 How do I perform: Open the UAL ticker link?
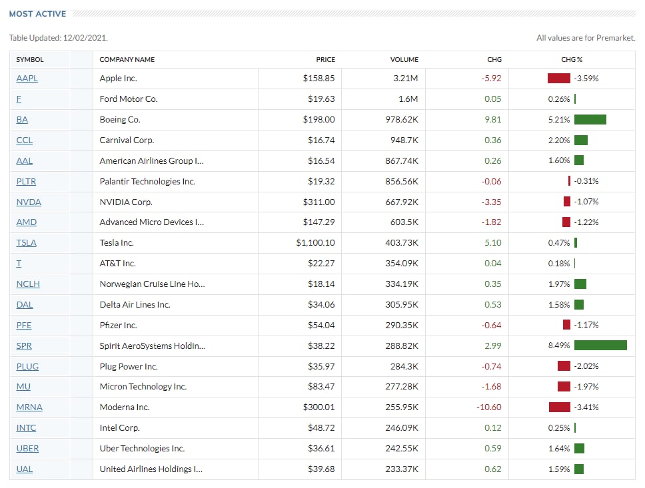click(24, 469)
